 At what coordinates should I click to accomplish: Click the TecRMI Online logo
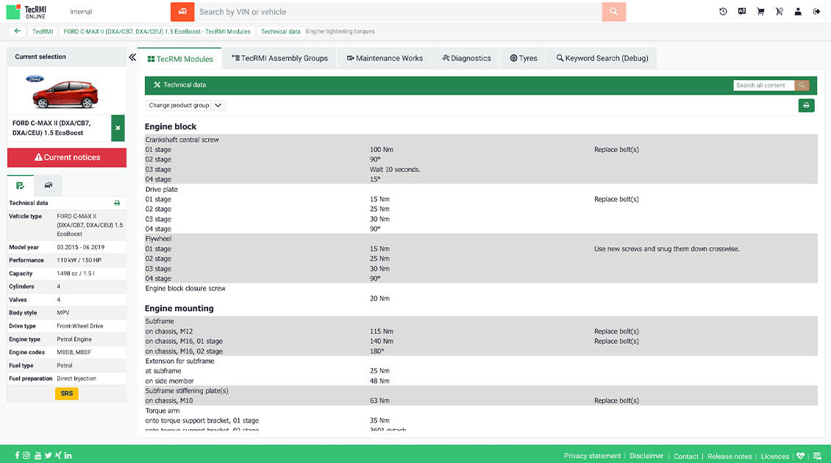(x=26, y=12)
